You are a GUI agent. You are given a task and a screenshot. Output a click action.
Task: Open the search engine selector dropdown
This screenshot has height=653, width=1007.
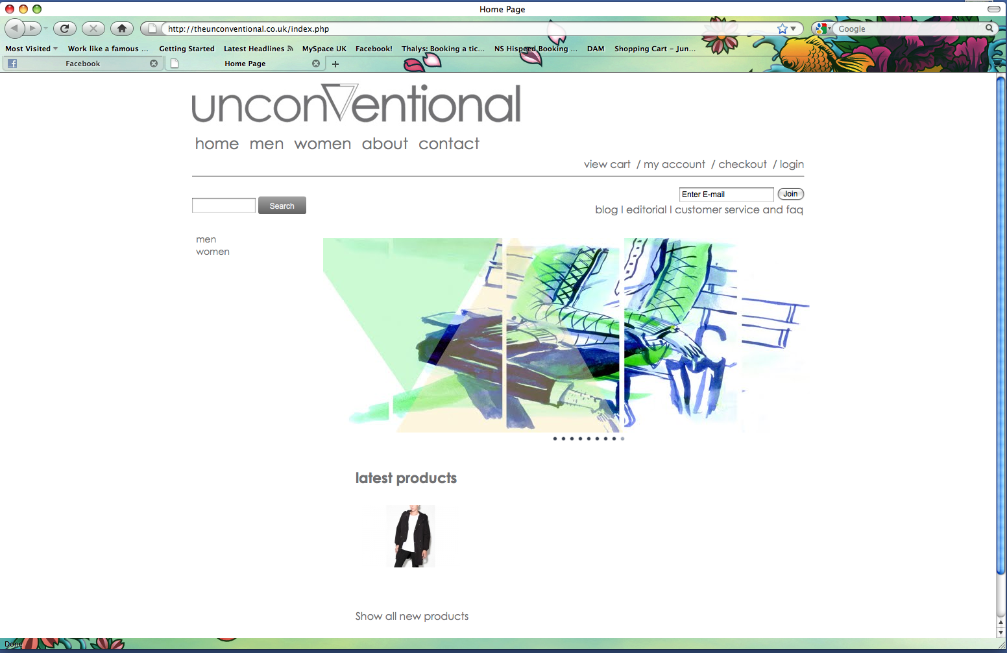coord(829,28)
